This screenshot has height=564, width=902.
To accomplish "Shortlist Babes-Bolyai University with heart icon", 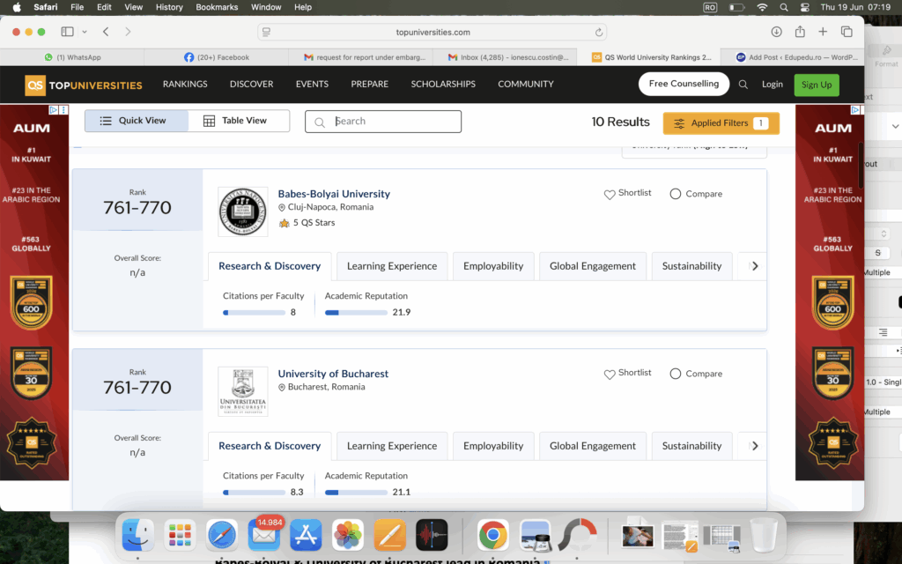I will [x=610, y=194].
